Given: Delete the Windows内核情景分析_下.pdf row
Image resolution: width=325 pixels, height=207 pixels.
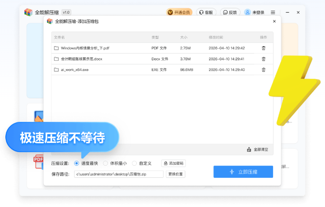Looking at the screenshot, I should [263, 48].
